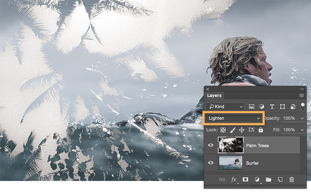Click the Opacity 100% value field
This screenshot has width=311, height=193.
(289, 118)
